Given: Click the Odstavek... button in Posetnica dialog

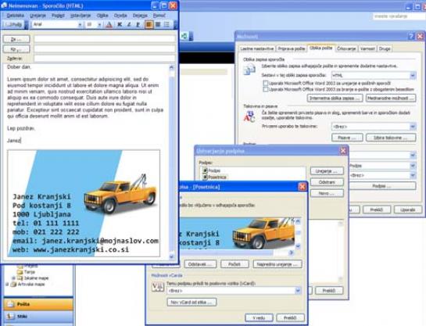Looking at the screenshot, I should (x=200, y=264).
